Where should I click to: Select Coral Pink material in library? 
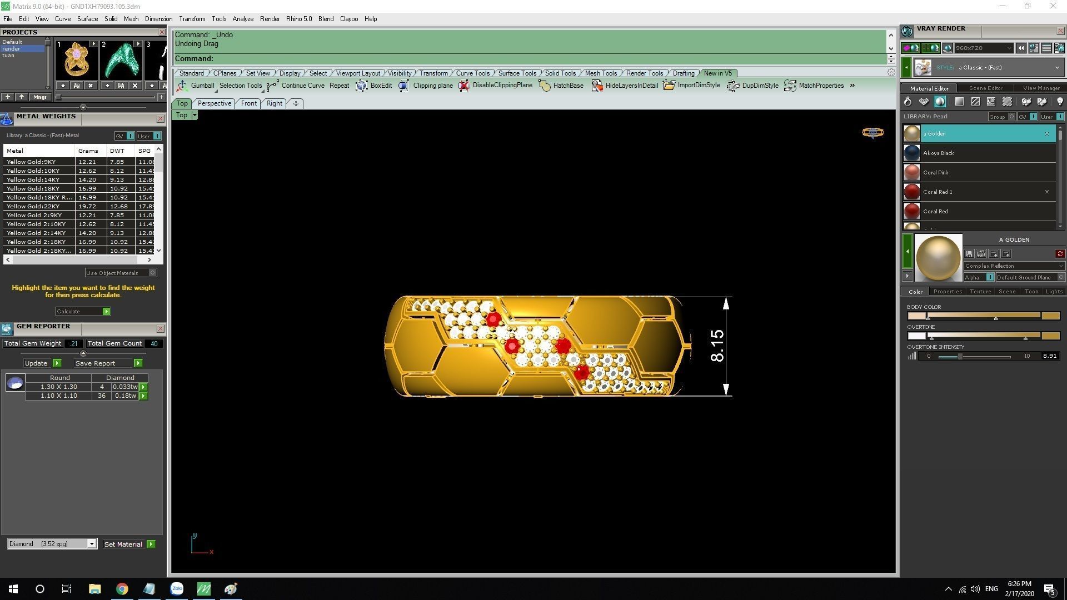coord(979,173)
